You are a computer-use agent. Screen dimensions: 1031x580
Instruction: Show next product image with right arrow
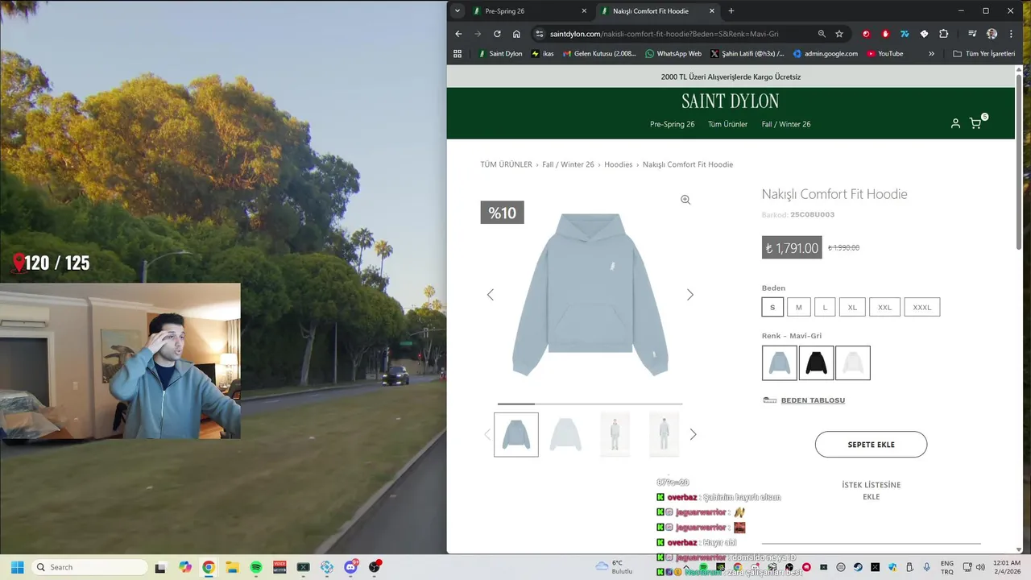[689, 295]
